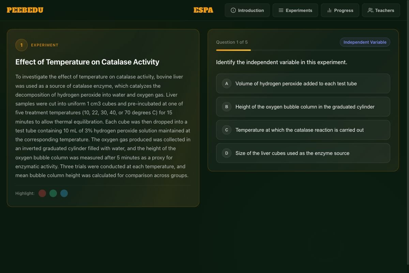This screenshot has width=409, height=273.
Task: Click the circled D badge on the last answer
Action: click(226, 153)
